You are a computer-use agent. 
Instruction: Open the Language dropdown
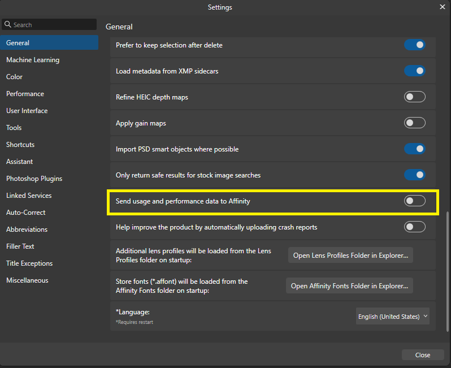click(x=393, y=317)
